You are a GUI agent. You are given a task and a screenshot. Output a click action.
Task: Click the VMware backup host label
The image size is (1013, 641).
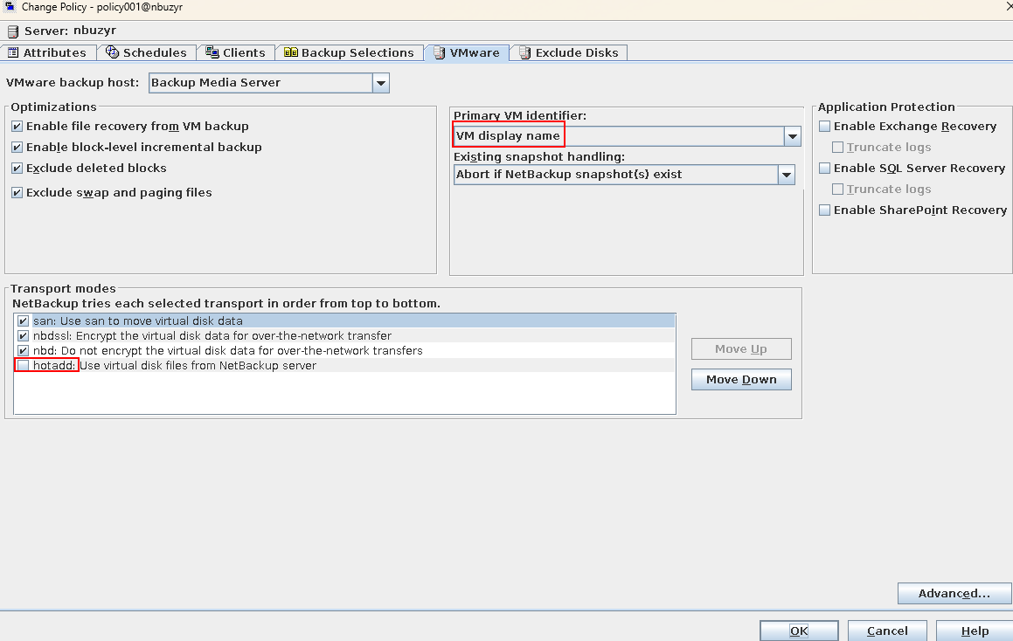pyautogui.click(x=73, y=83)
